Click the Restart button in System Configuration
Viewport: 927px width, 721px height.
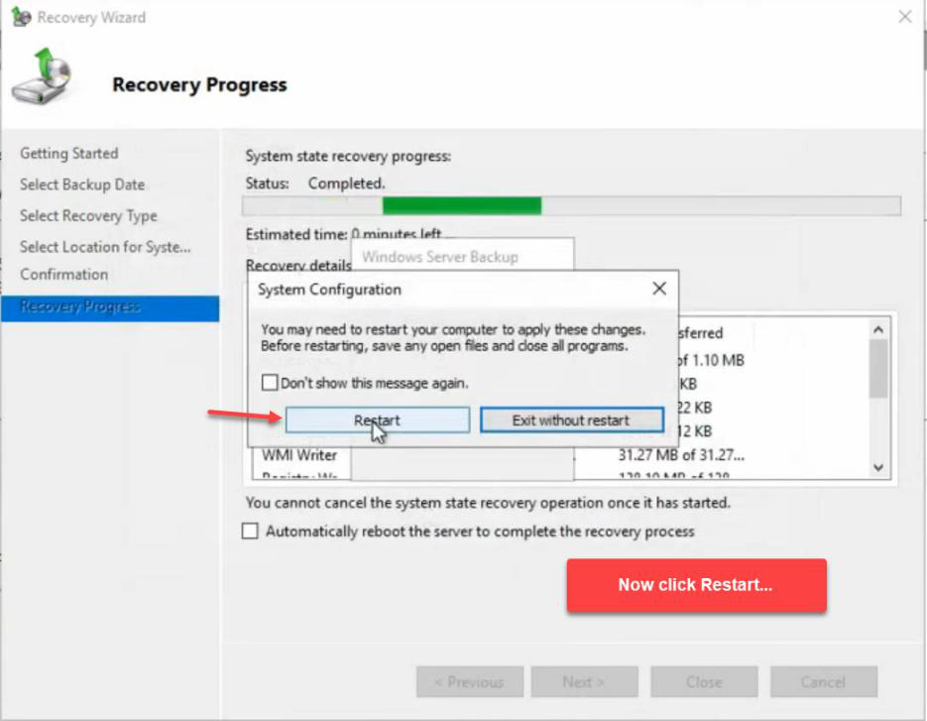[377, 420]
